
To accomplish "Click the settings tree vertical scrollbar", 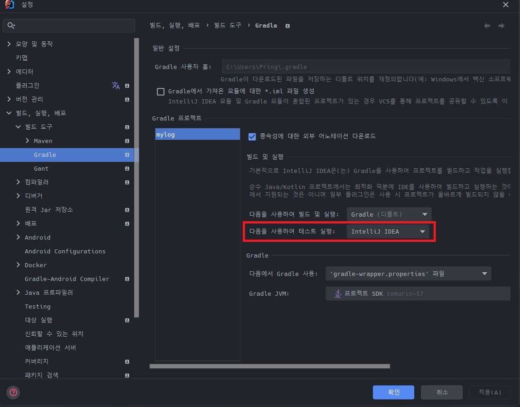I will point(136,178).
